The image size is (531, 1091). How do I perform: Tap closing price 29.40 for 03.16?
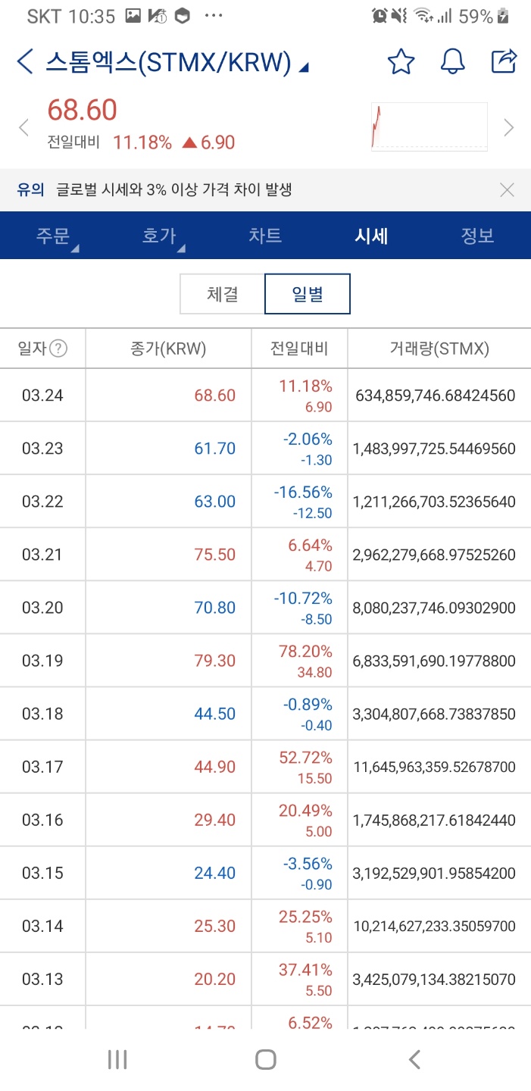point(215,820)
